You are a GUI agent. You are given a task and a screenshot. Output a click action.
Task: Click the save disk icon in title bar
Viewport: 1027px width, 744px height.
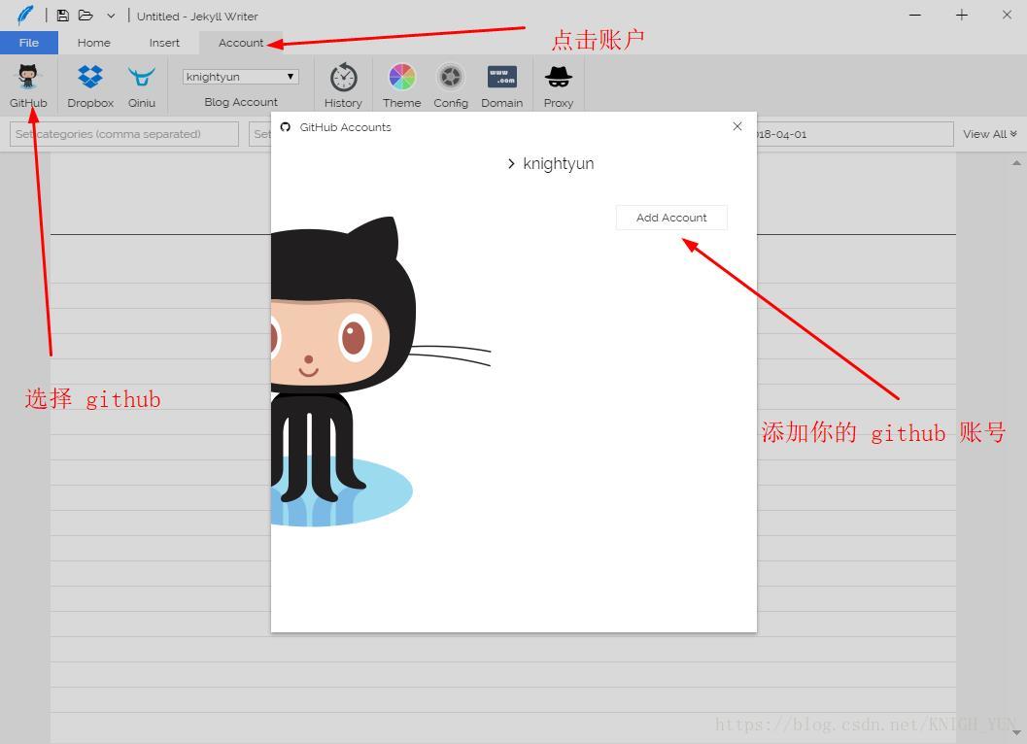pos(63,16)
